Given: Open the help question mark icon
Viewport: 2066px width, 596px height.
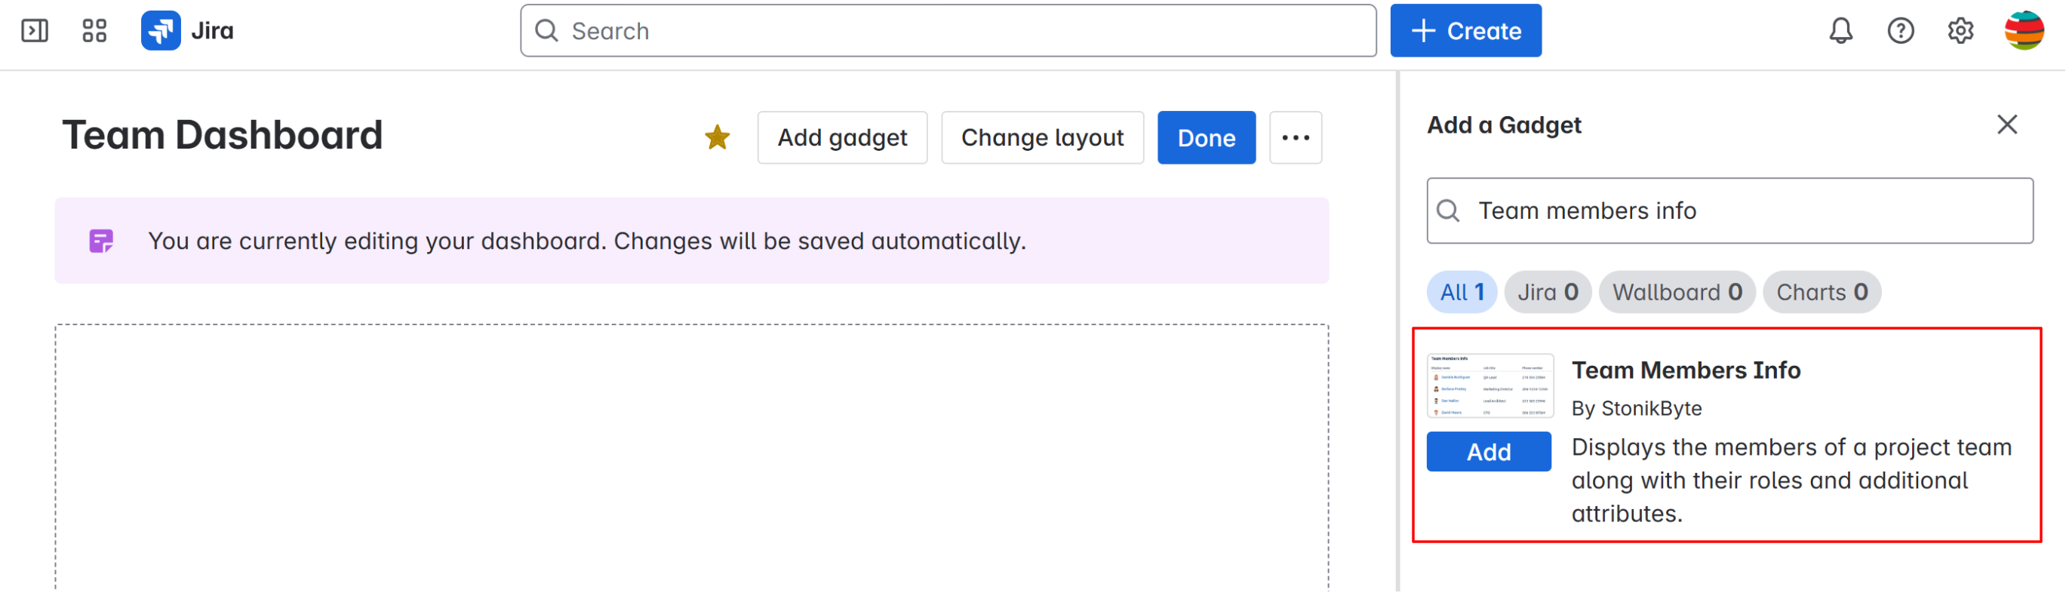Looking at the screenshot, I should [1900, 30].
